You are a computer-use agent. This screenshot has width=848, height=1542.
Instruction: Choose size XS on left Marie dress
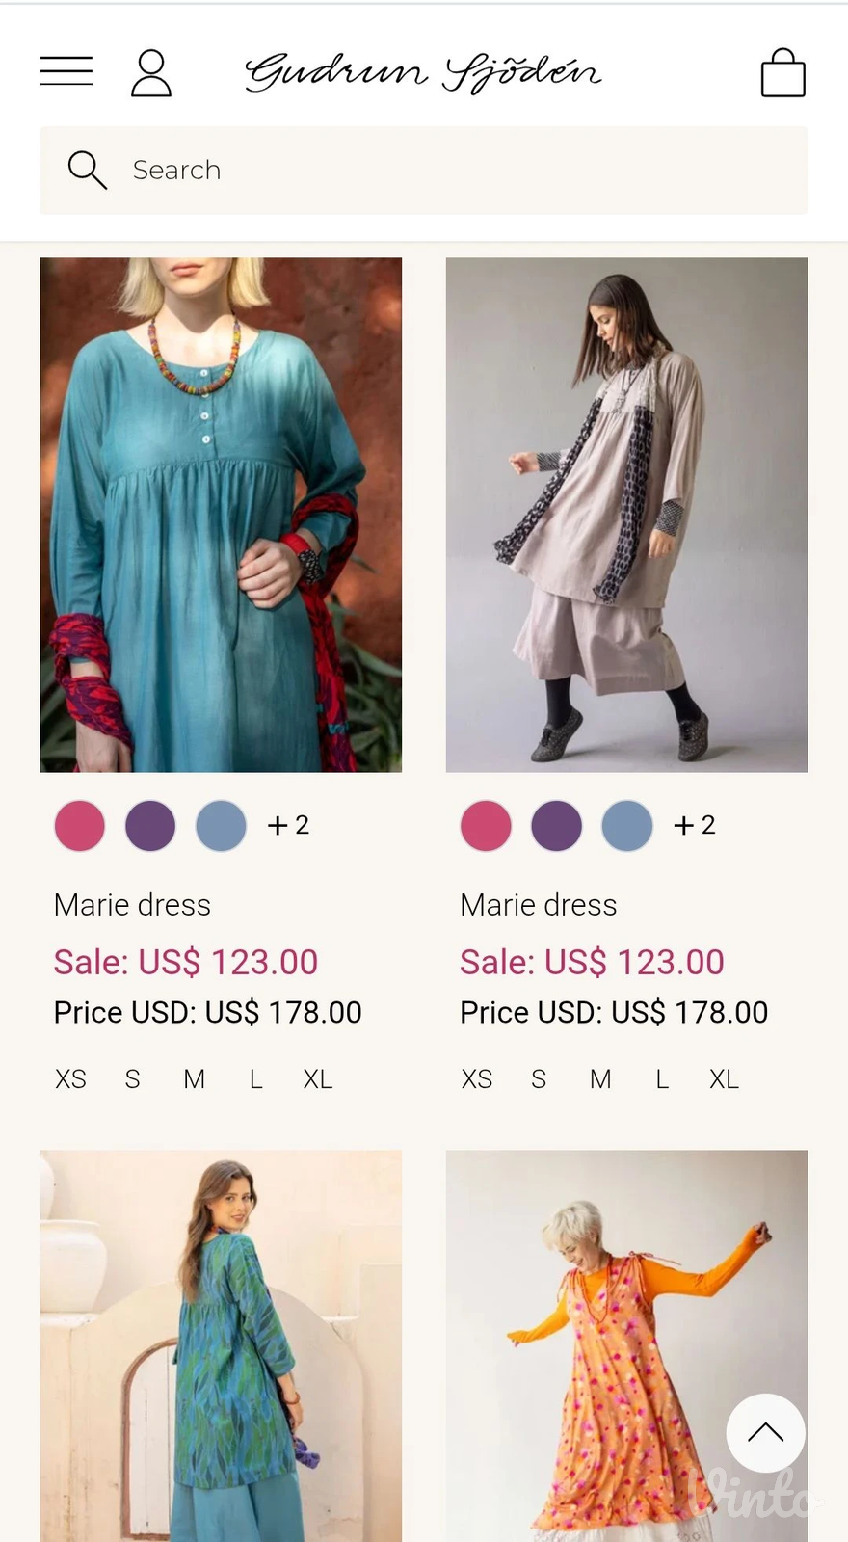[70, 1079]
